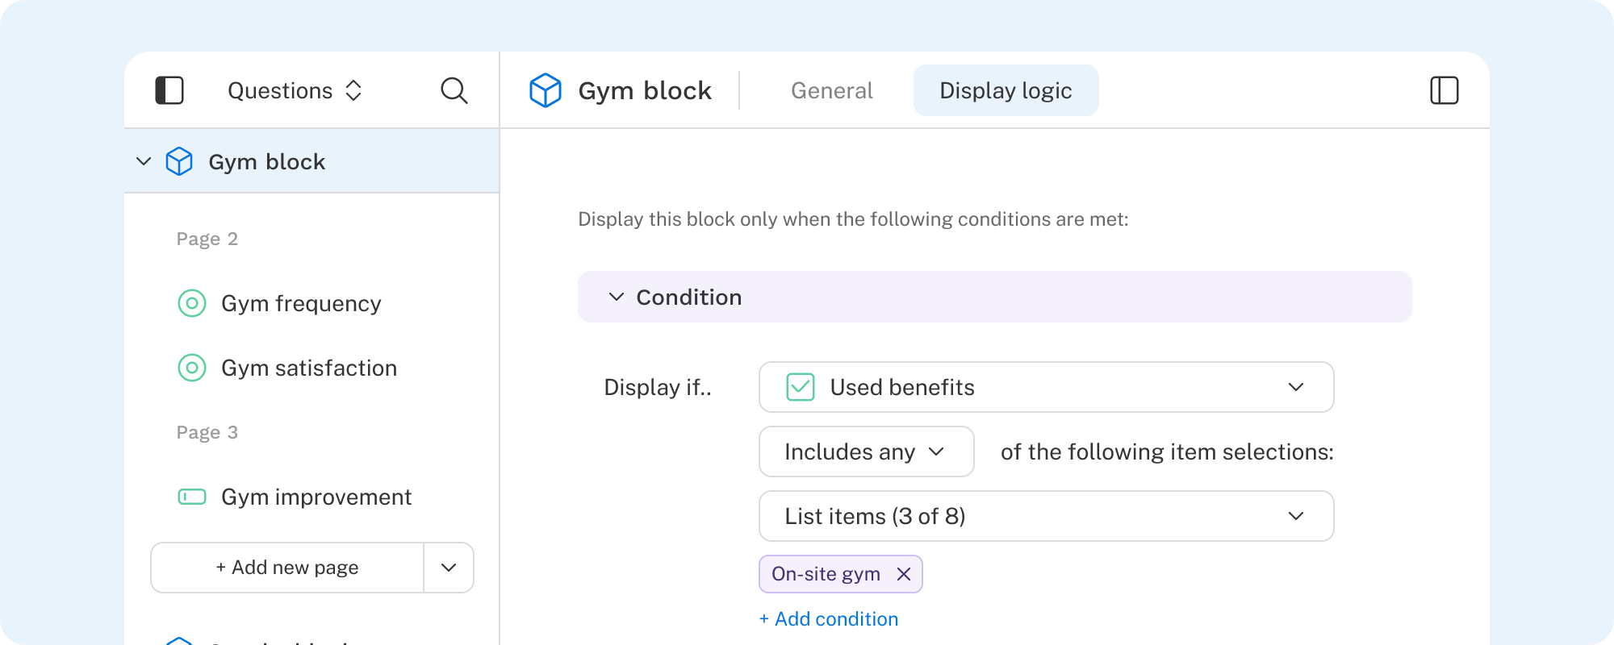1614x645 pixels.
Task: Select the Gym satisfaction question
Action: (x=309, y=368)
